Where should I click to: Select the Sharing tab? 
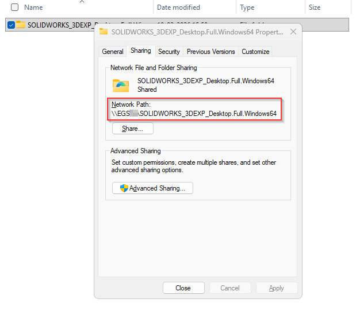coord(140,51)
